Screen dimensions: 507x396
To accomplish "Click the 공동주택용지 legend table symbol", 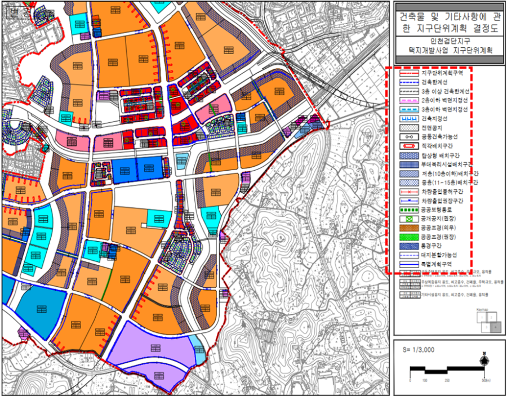I will pyautogui.click(x=410, y=274).
